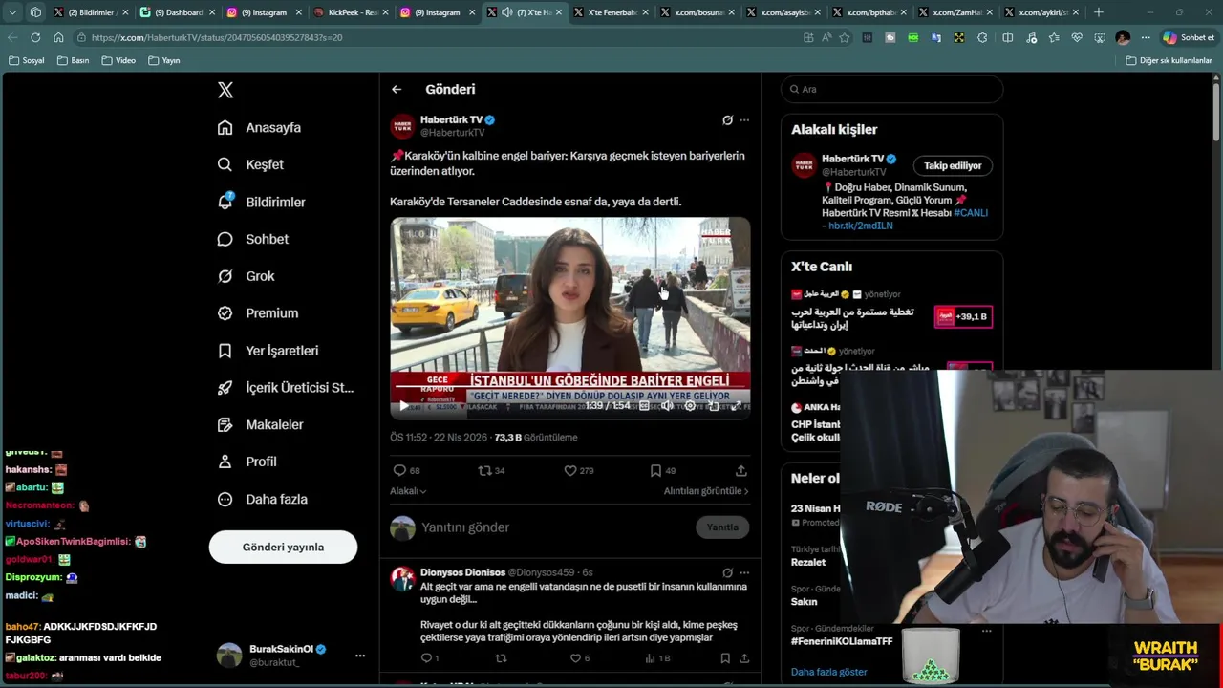
Task: Switch video to fullscreen
Action: coord(737,406)
